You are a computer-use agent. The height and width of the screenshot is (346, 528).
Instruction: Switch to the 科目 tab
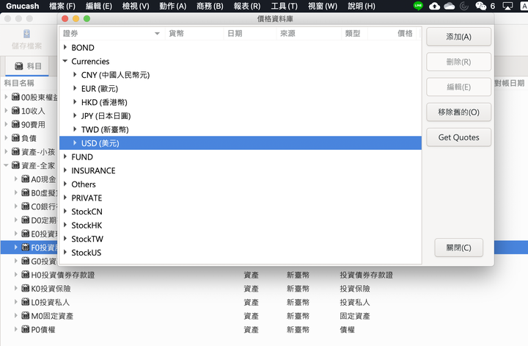point(28,66)
